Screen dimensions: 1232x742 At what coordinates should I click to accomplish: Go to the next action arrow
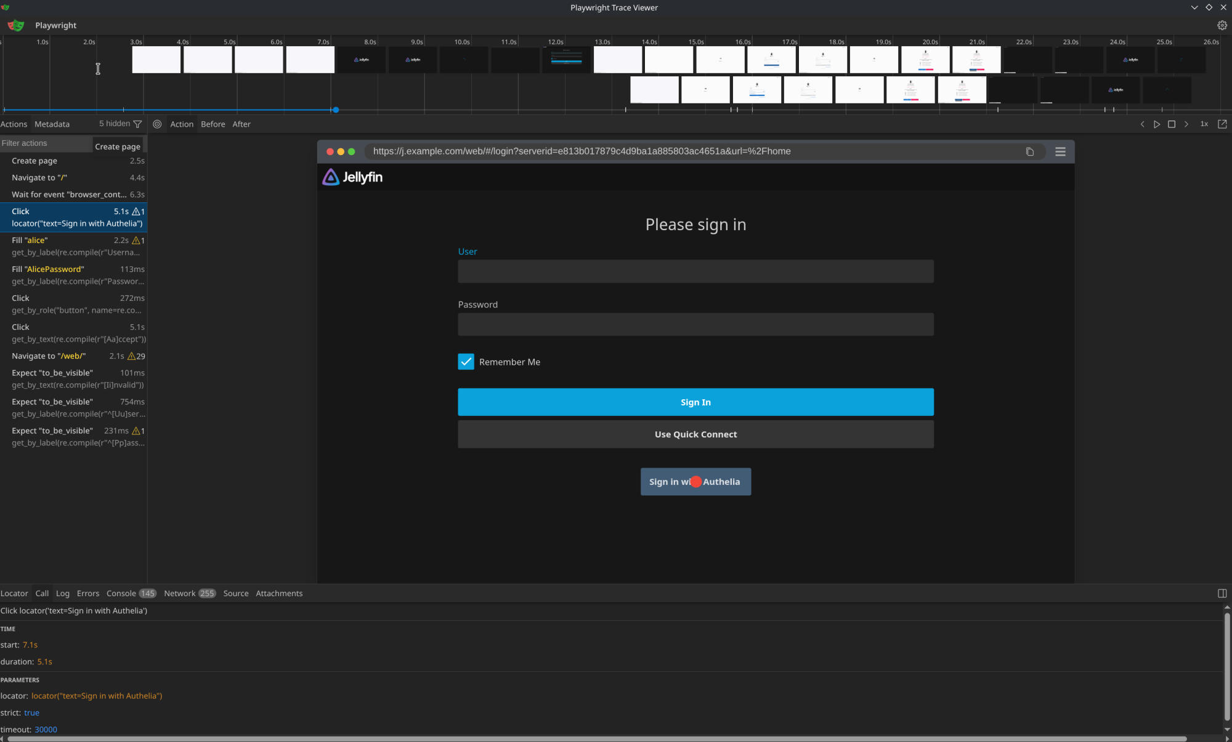click(1186, 124)
